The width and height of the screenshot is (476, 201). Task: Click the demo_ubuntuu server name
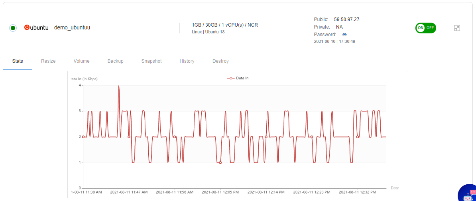coord(72,28)
